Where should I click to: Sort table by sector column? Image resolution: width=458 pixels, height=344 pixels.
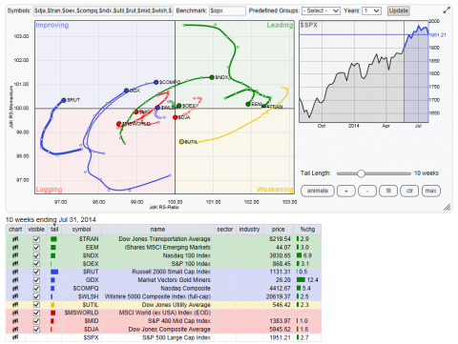coord(225,230)
